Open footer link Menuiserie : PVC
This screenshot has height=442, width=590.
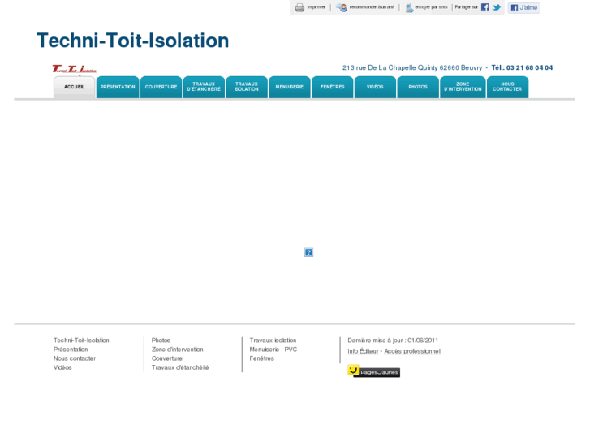point(273,350)
